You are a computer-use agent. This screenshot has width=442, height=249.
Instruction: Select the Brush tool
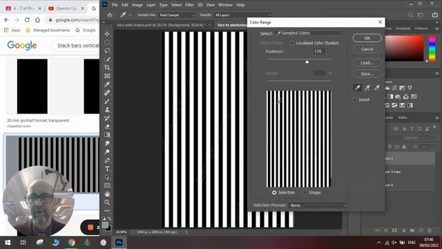107,102
